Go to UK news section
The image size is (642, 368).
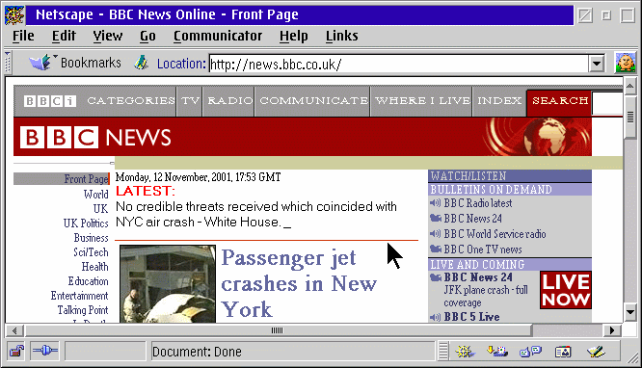coord(100,209)
